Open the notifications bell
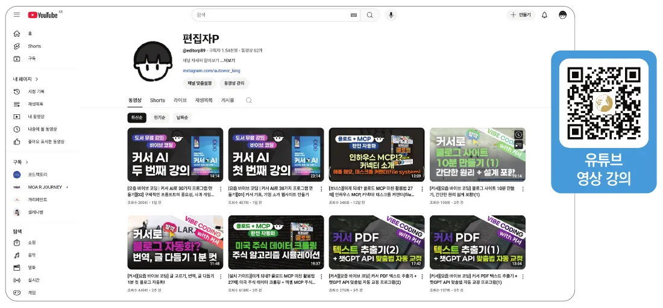This screenshot has height=308, width=663. click(545, 15)
